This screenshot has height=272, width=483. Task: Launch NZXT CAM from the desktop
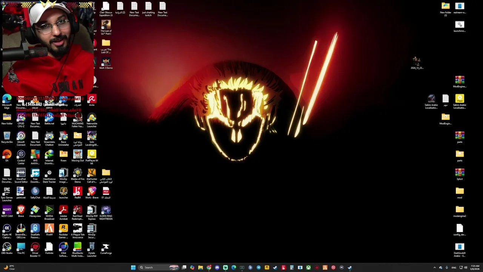click(x=7, y=212)
